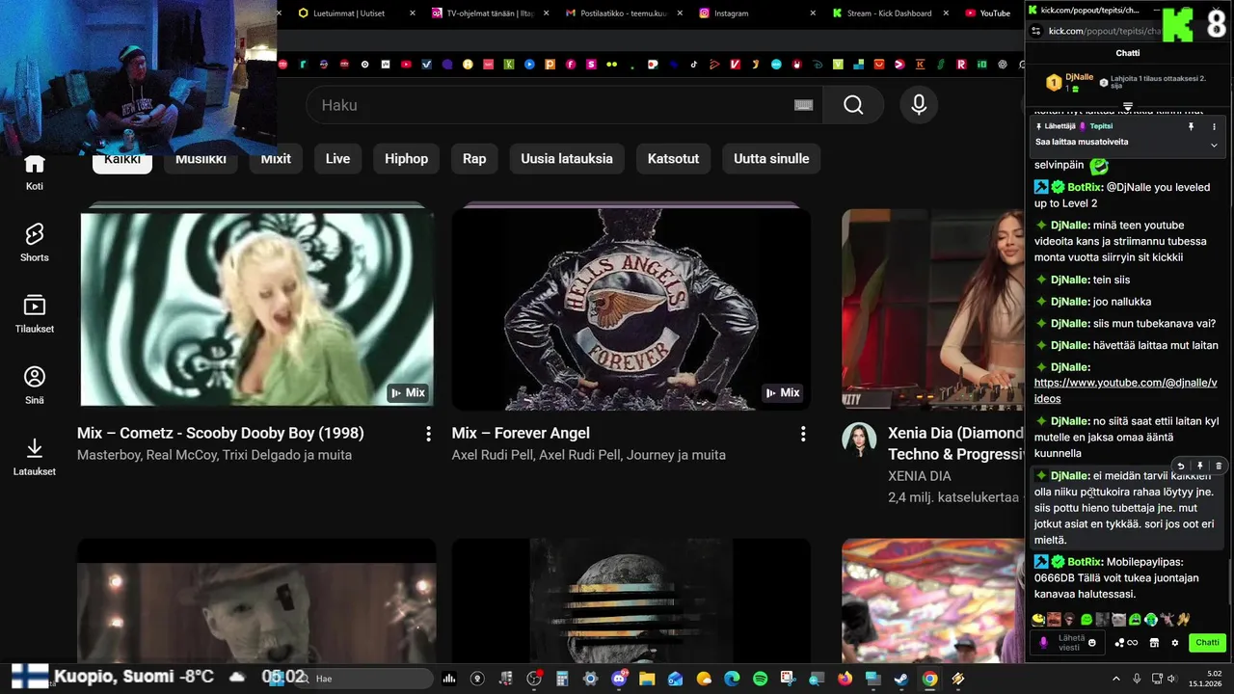Click the BotRix username on the Mobilepaylipas message
This screenshot has height=694, width=1234.
[1085, 562]
